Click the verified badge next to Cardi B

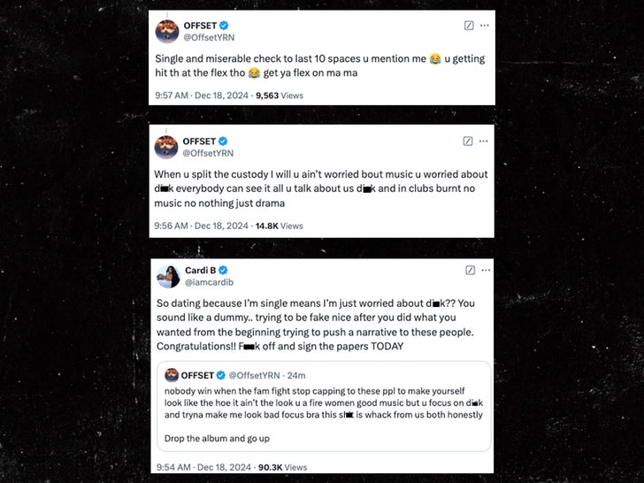(224, 270)
